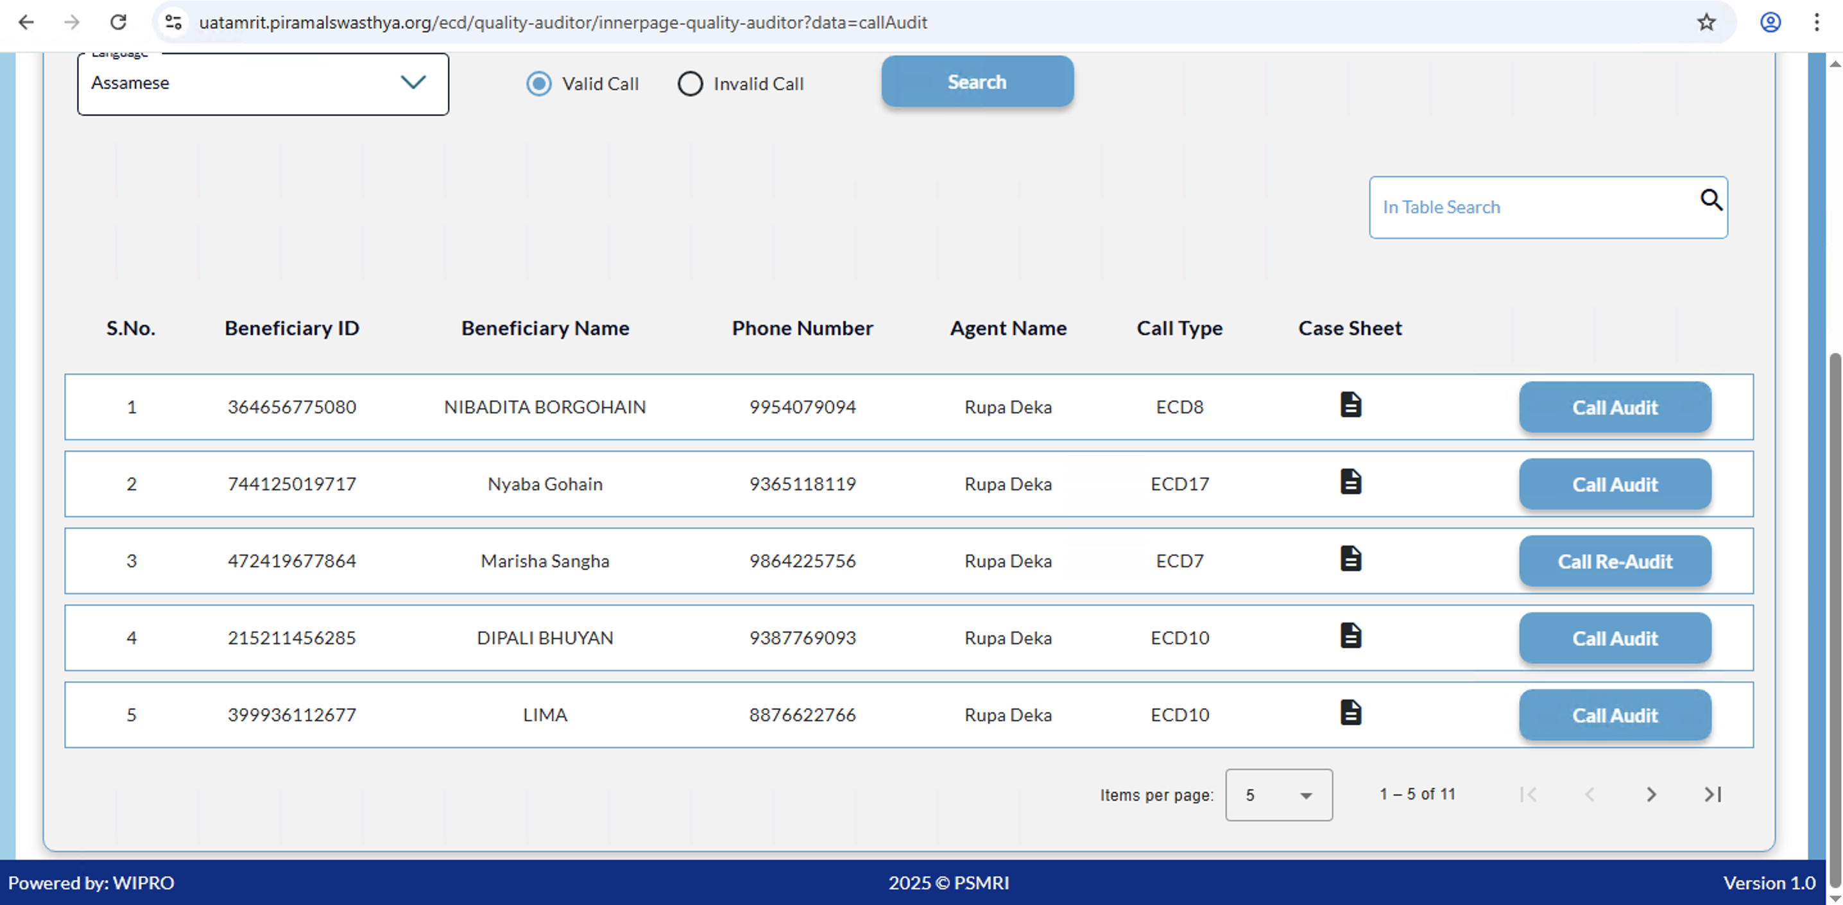Click beneficiary ID 364656775080
The image size is (1843, 905).
click(292, 407)
